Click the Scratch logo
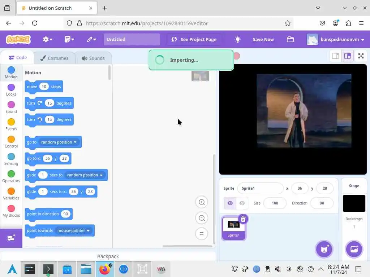This screenshot has height=277, width=370. pyautogui.click(x=18, y=39)
